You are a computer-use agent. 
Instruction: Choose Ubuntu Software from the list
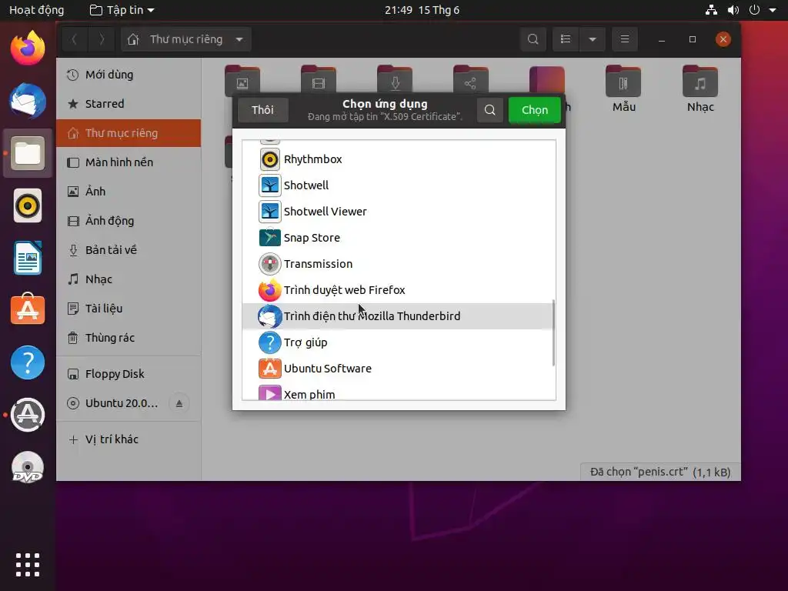click(398, 369)
